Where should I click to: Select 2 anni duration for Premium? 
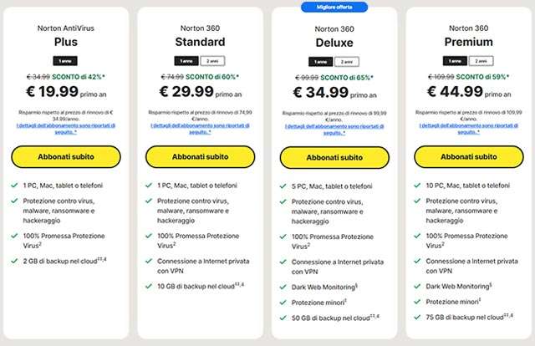click(x=480, y=60)
